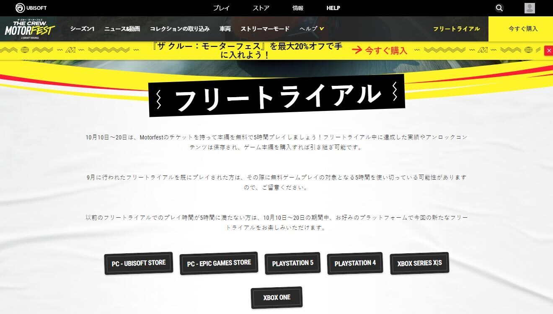Click the banner text 最大20%オフ promo

tap(248, 51)
